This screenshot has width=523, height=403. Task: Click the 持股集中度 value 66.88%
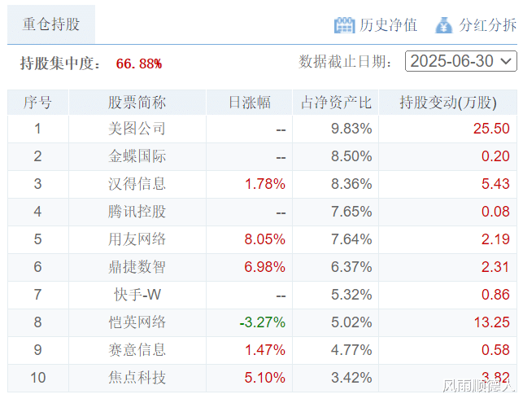point(139,64)
